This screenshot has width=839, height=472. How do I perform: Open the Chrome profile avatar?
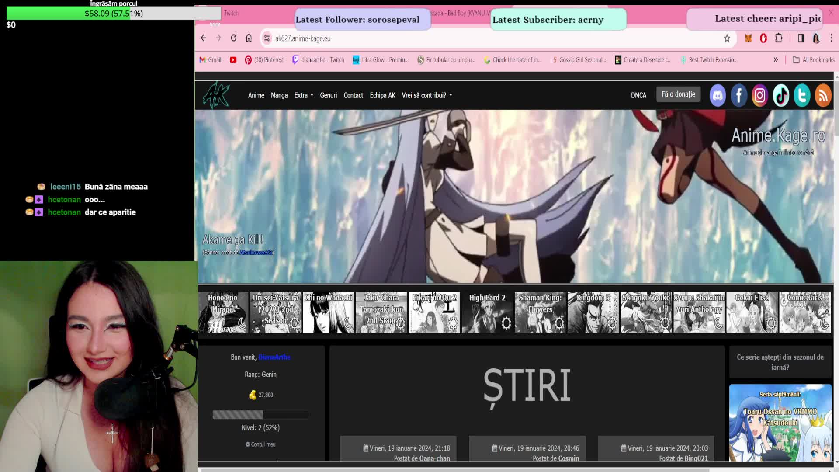pos(816,38)
